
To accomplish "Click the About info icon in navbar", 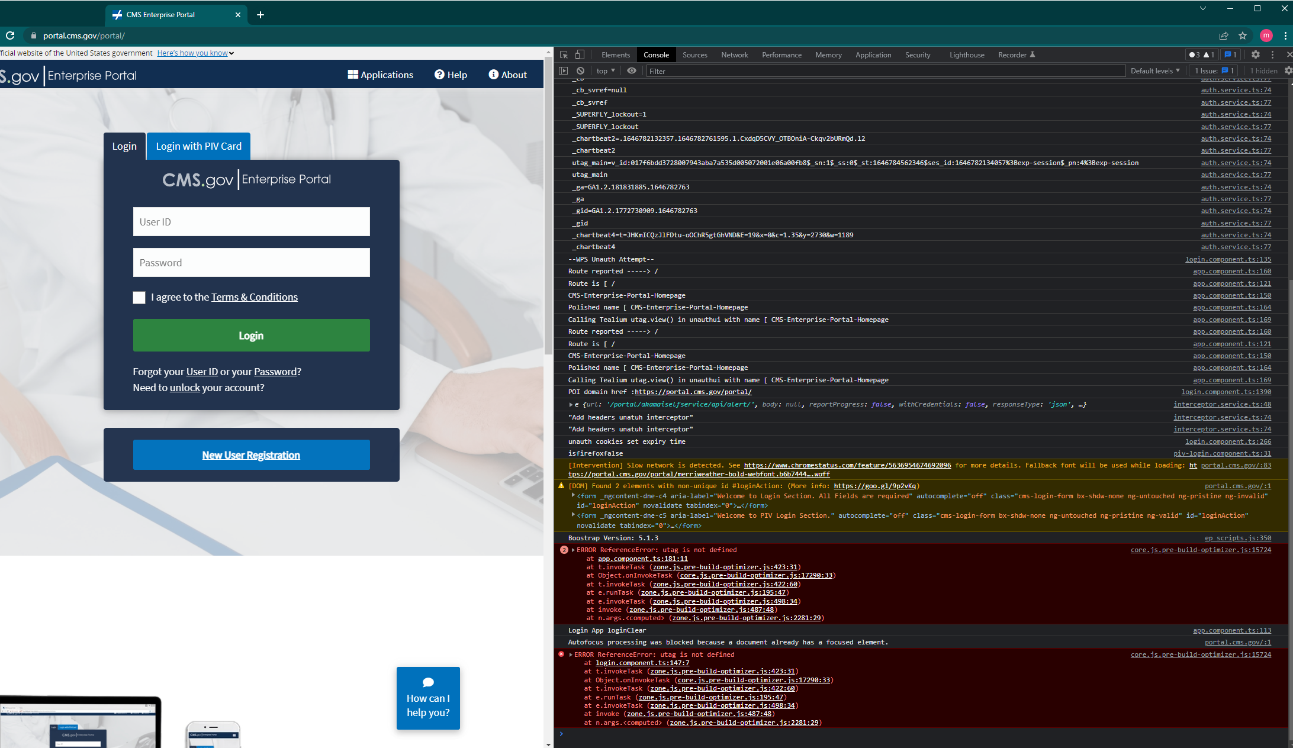I will 493,75.
